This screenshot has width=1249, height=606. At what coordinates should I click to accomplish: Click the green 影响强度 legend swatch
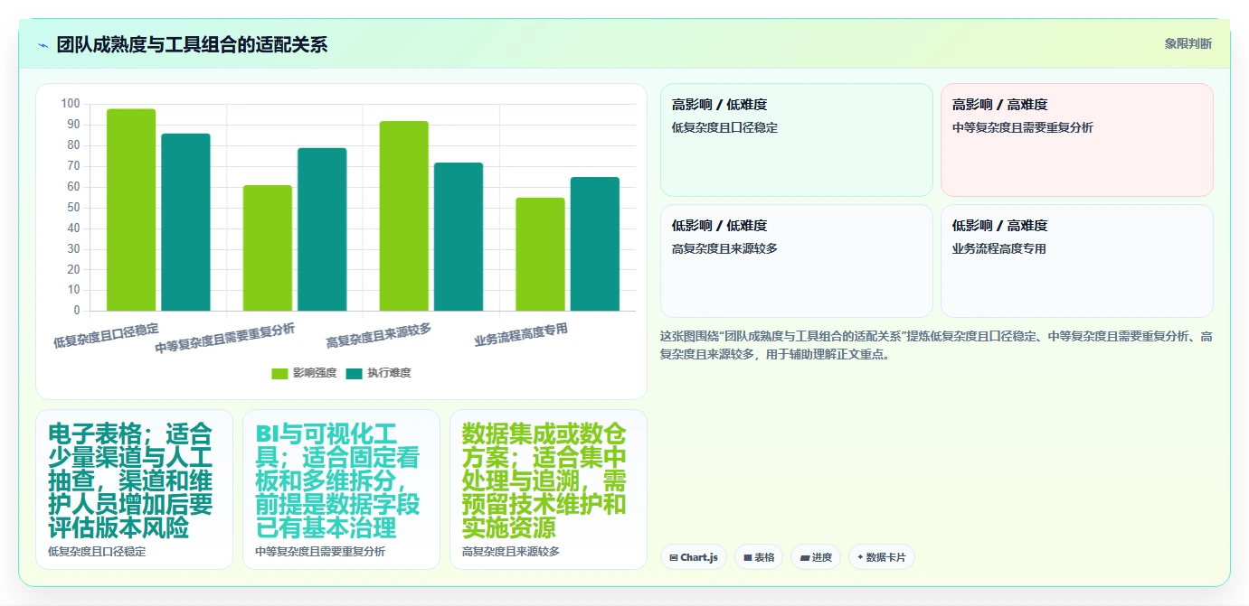(279, 373)
